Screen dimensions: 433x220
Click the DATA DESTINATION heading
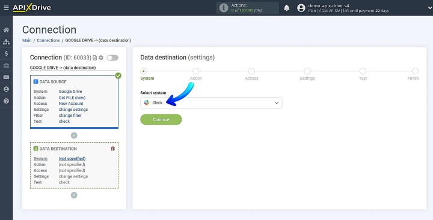pyautogui.click(x=58, y=149)
